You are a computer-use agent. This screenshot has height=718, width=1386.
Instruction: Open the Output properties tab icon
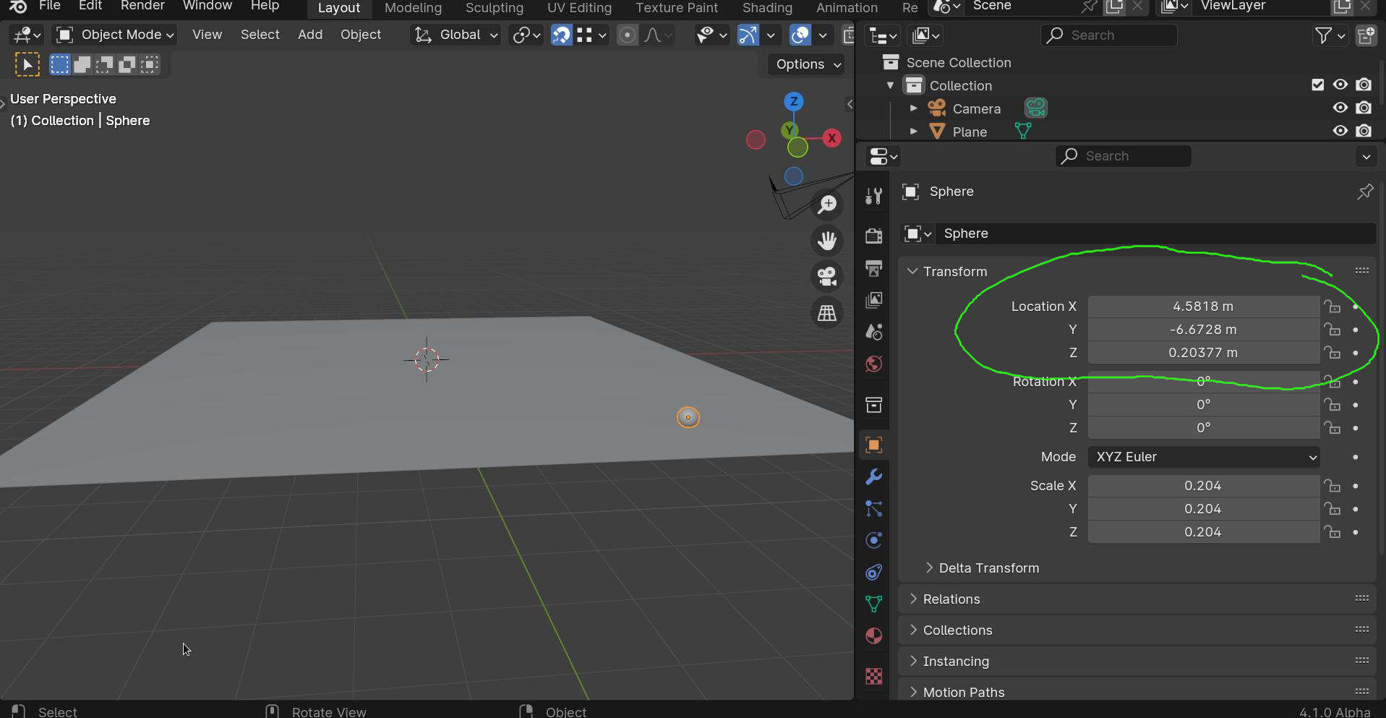pyautogui.click(x=873, y=268)
